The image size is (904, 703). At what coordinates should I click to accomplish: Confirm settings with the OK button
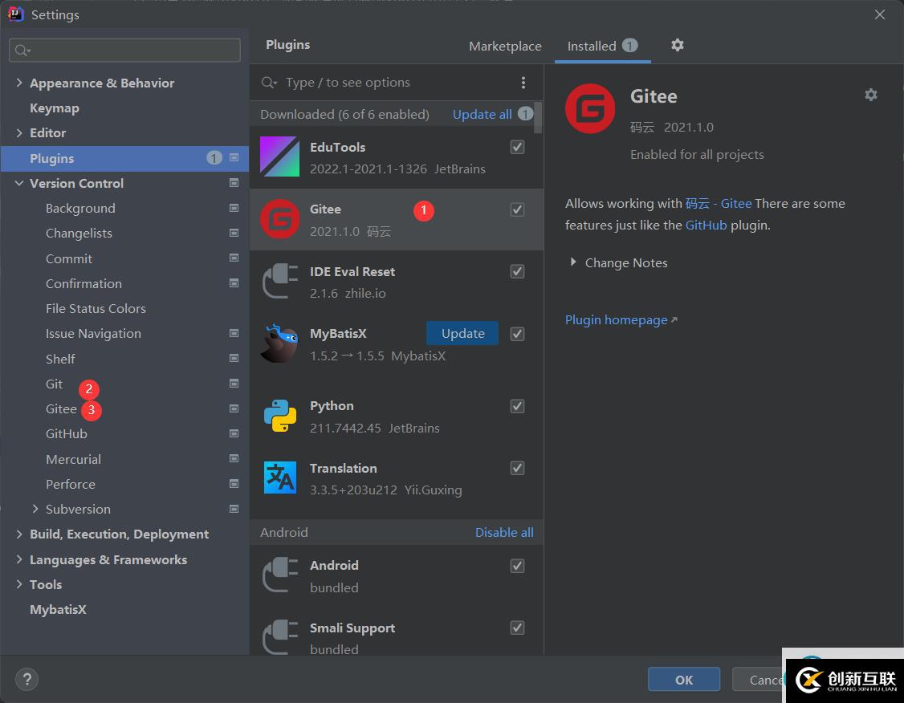click(x=684, y=680)
